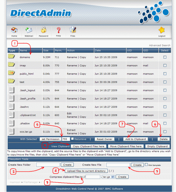Viewport: 176px width, 192px height.
Task: Click Create button for new file
Action: [137, 165]
